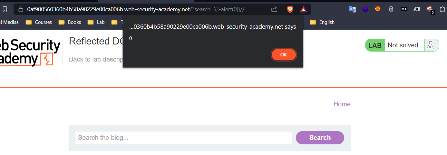Open the Books bookmarks folder
This screenshot has height=155, width=447.
point(70,22)
